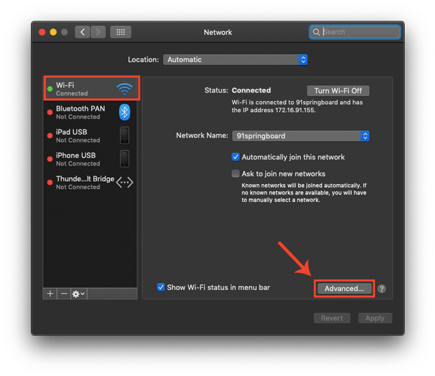This screenshot has height=376, width=435.
Task: Close the Network window
Action: coord(42,32)
